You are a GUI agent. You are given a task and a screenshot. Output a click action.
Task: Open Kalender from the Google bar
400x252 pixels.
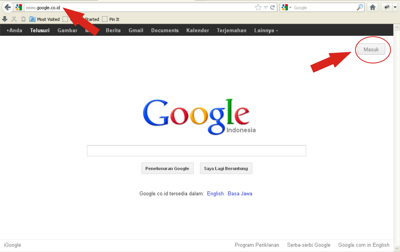point(198,30)
